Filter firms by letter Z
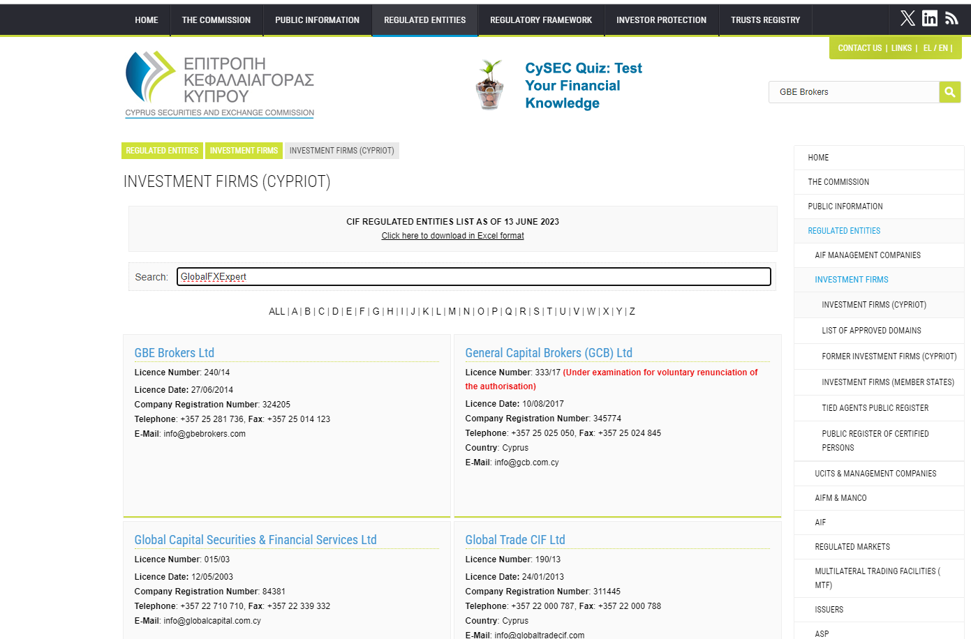Screen dimensions: 971x639 point(632,312)
